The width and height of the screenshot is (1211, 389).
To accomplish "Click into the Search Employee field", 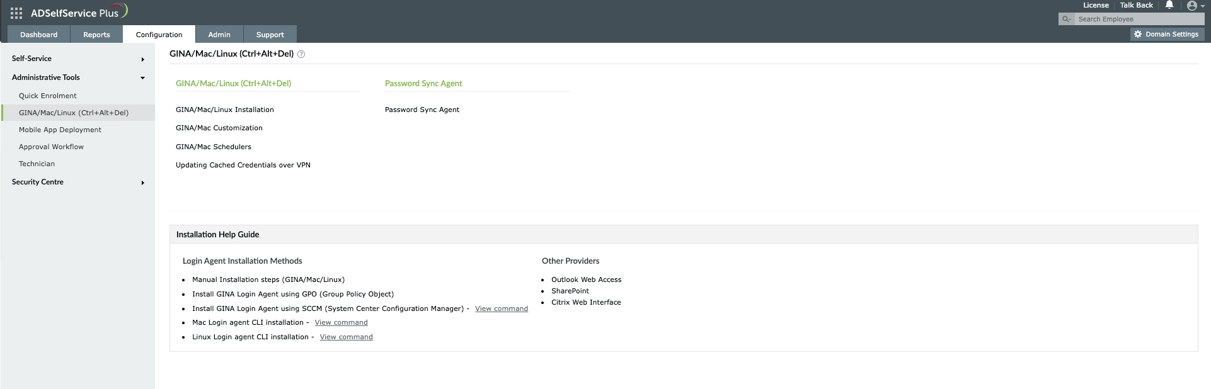I will pyautogui.click(x=1139, y=20).
